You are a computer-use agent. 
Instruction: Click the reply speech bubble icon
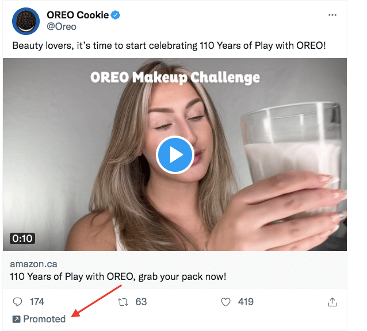pyautogui.click(x=18, y=302)
